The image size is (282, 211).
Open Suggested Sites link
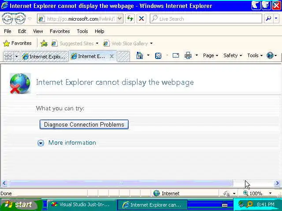[75, 44]
